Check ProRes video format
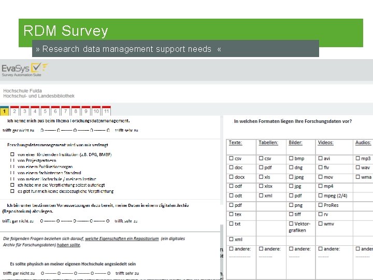This screenshot has width=373, height=280. click(x=321, y=205)
